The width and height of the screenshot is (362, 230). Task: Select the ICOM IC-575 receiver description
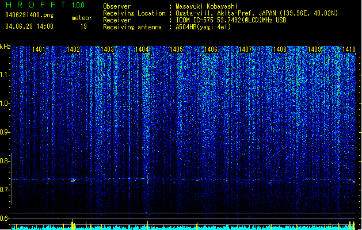point(231,20)
